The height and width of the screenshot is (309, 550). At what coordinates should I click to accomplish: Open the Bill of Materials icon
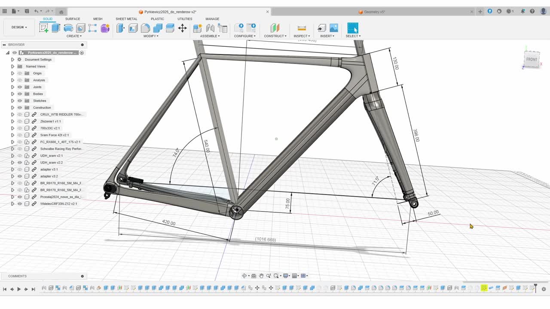click(223, 28)
